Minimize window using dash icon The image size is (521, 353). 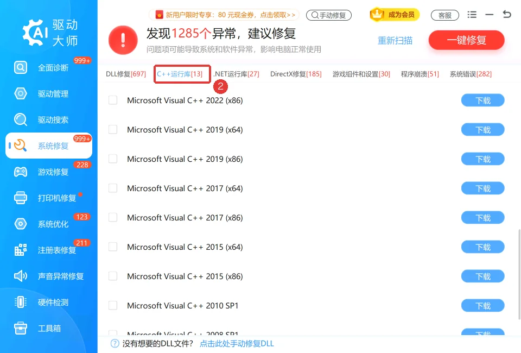tap(489, 15)
